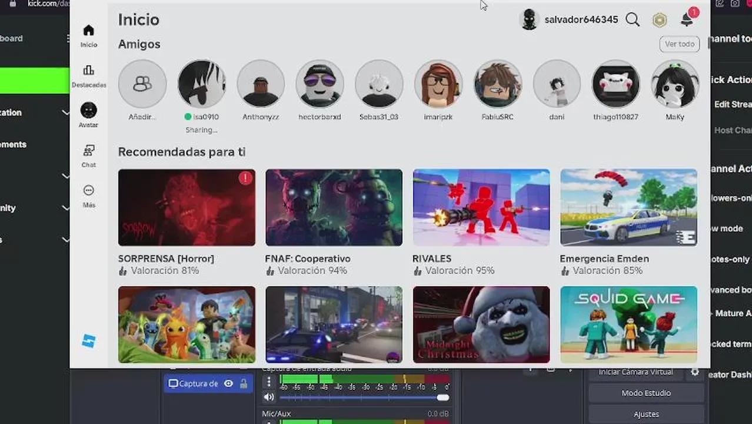Open friend dani's avatar

click(557, 84)
